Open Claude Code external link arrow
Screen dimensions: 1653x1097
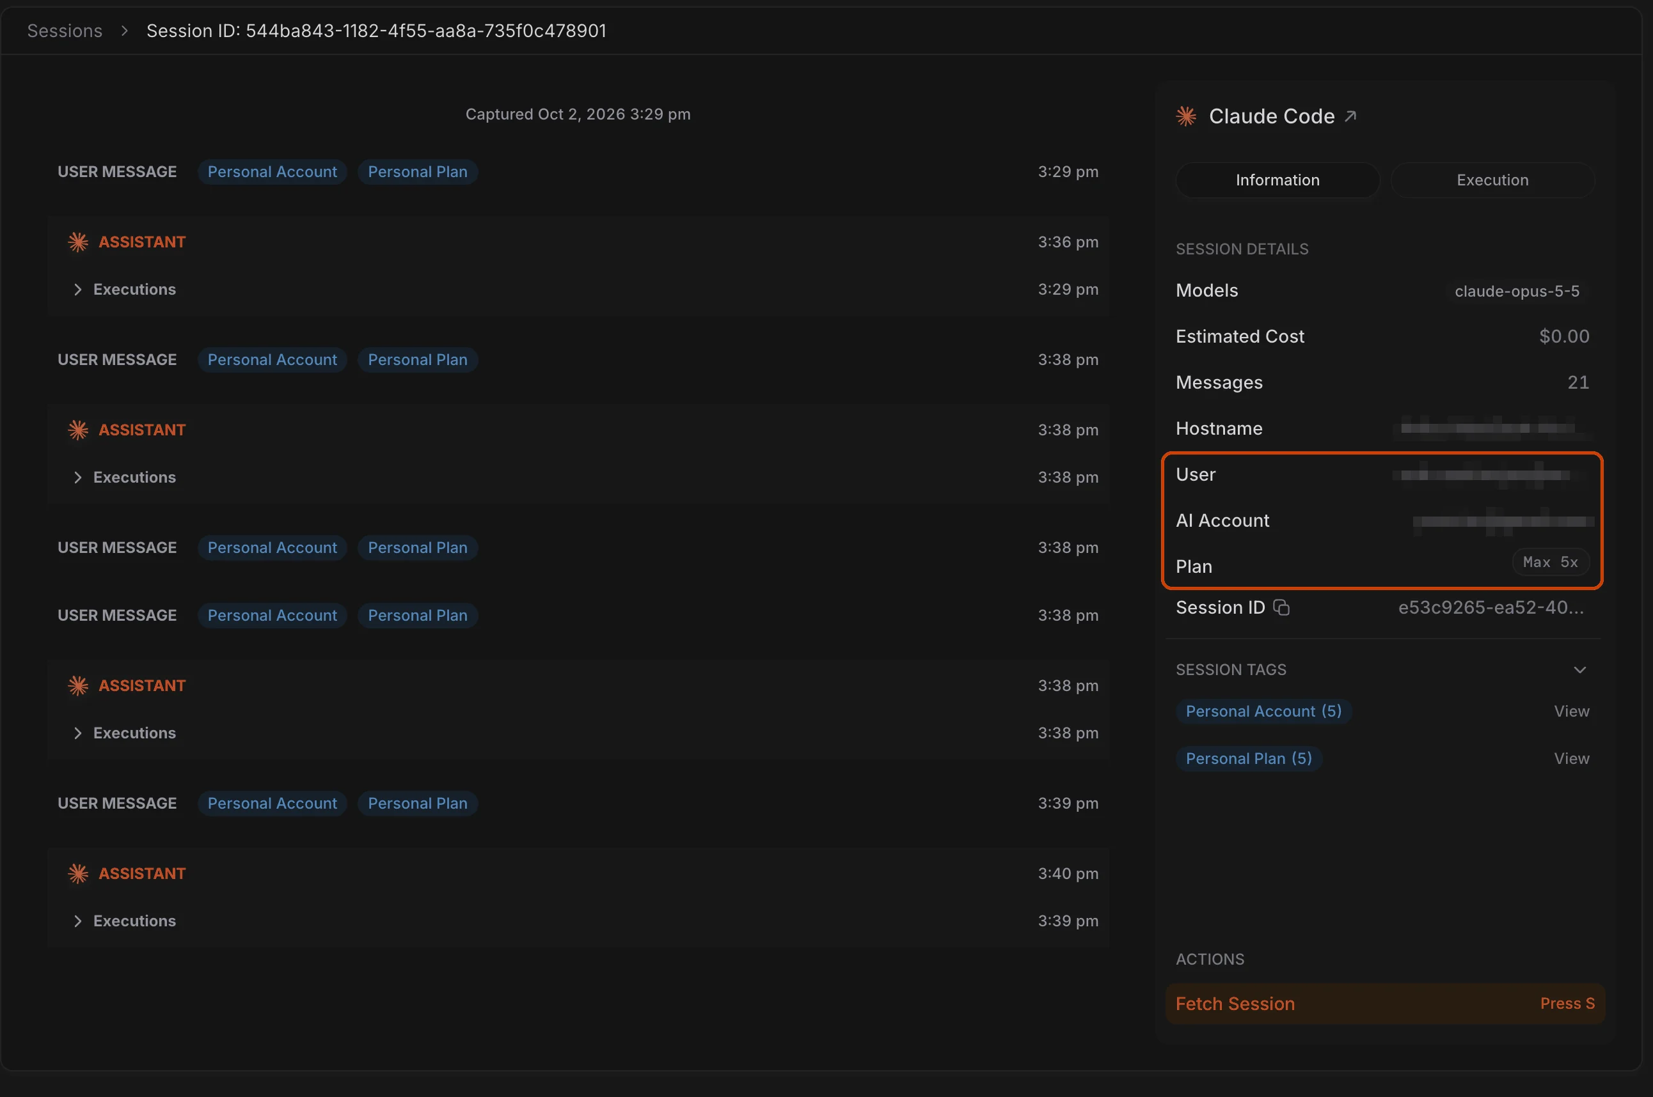pyautogui.click(x=1350, y=116)
